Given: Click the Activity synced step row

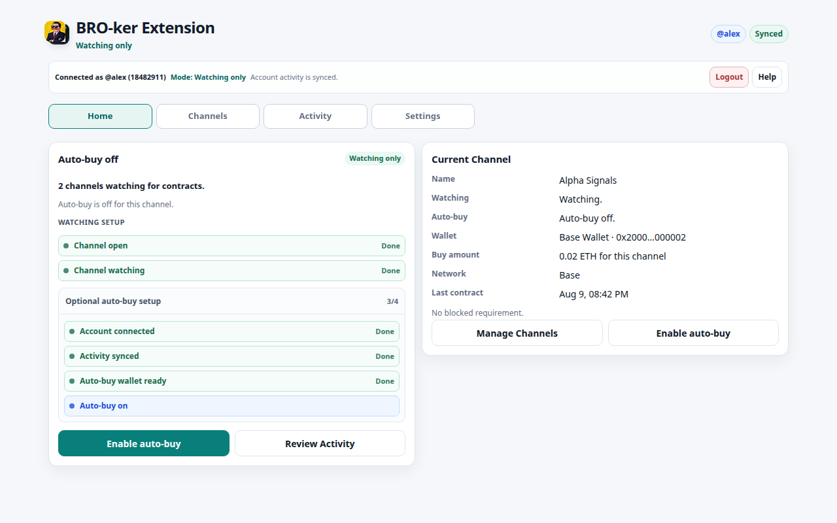Looking at the screenshot, I should pyautogui.click(x=231, y=356).
